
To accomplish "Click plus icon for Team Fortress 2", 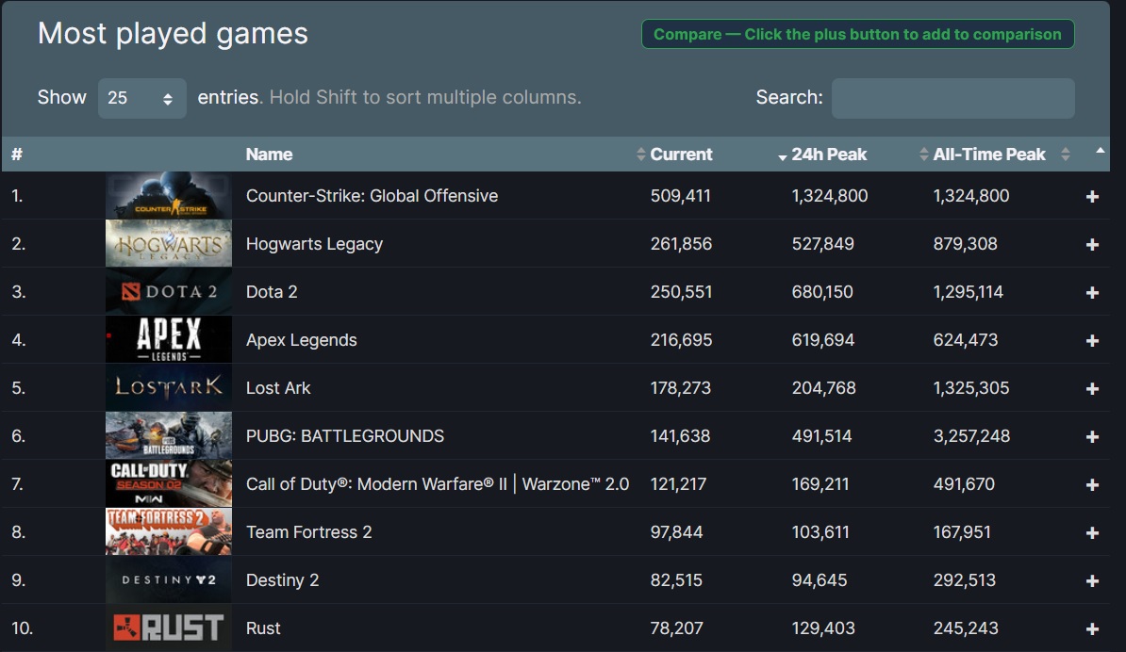I will coord(1092,533).
